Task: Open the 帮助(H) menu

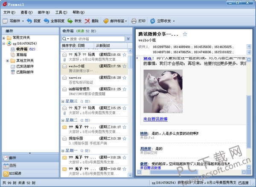Action: [x=79, y=12]
